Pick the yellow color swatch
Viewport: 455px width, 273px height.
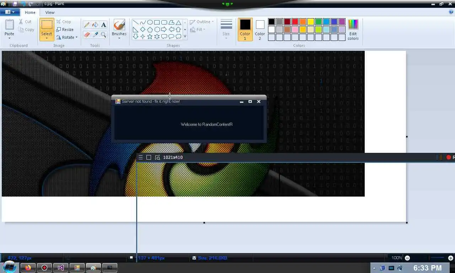(311, 22)
